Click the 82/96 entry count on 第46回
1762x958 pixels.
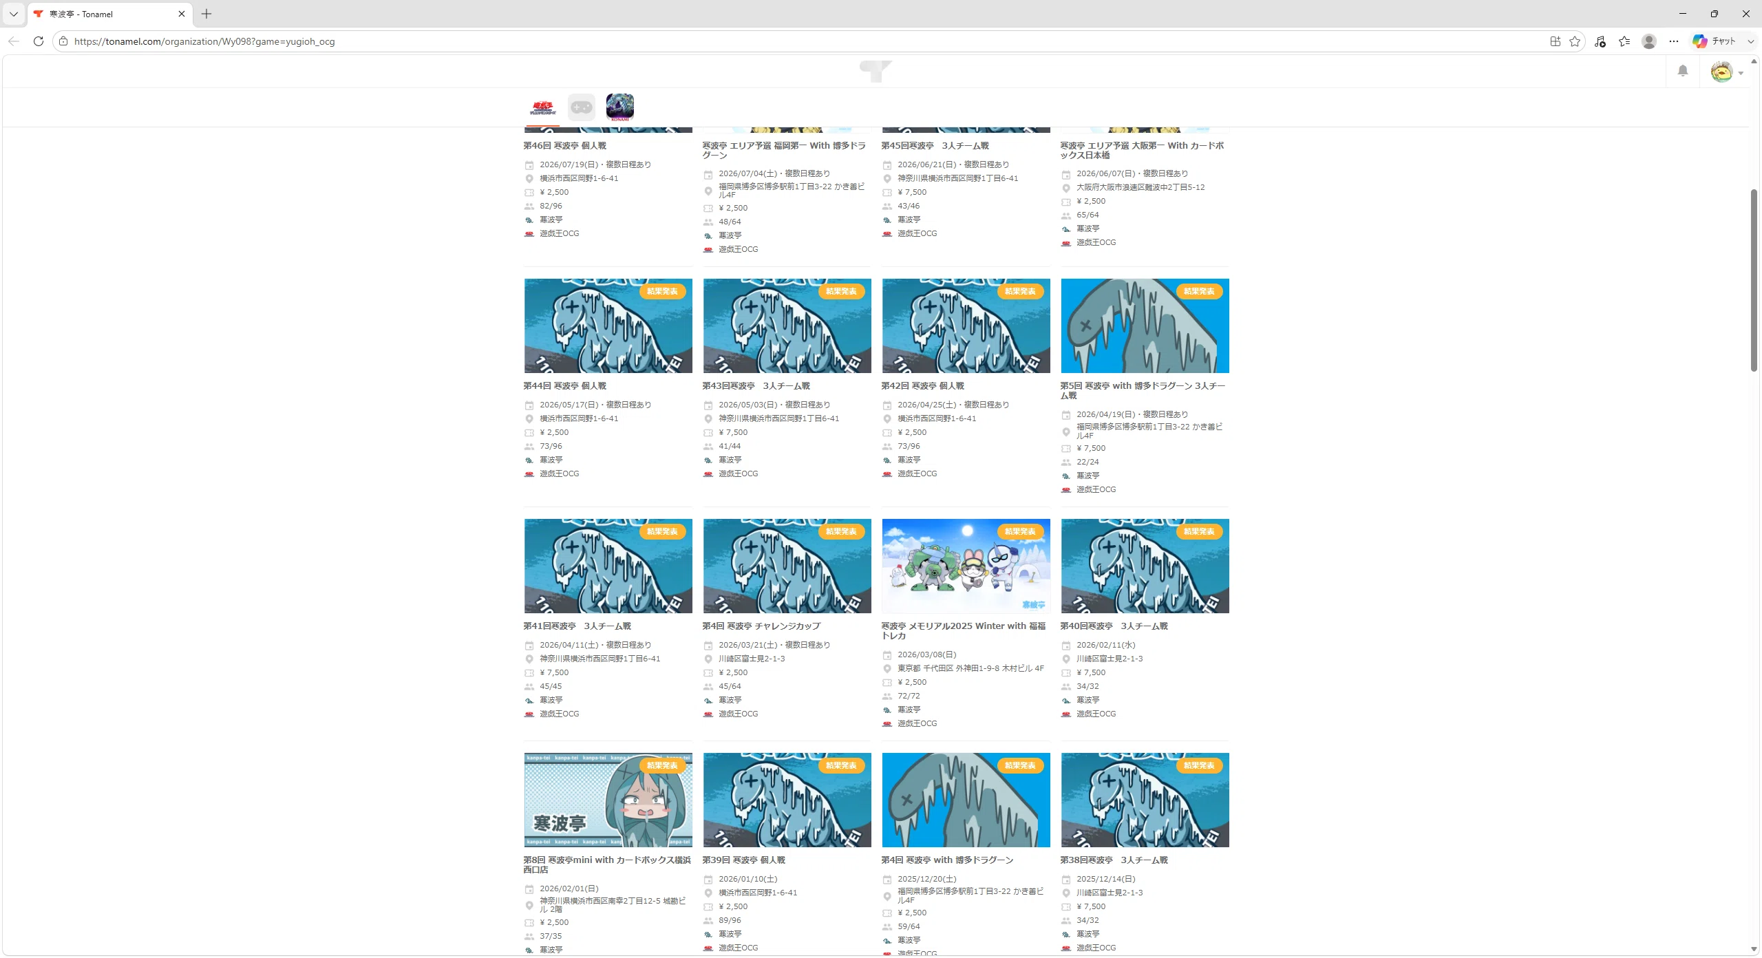(x=551, y=206)
